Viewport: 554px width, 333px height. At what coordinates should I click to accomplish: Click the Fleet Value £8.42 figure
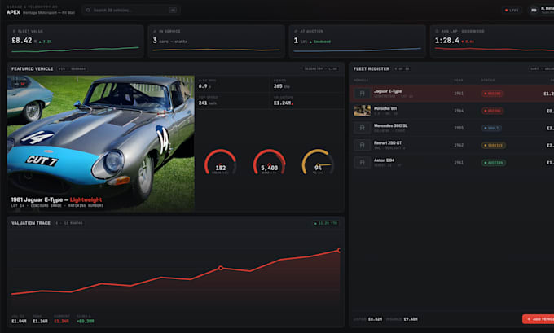coord(21,41)
